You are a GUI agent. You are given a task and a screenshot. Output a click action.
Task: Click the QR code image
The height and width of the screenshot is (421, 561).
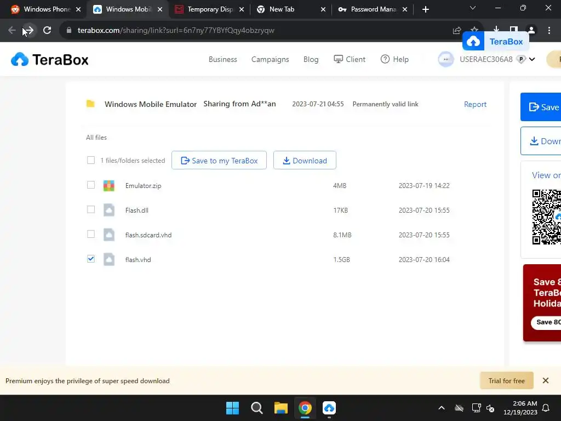click(546, 217)
